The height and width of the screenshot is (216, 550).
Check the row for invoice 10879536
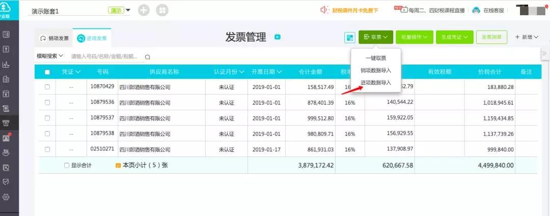pos(47,103)
